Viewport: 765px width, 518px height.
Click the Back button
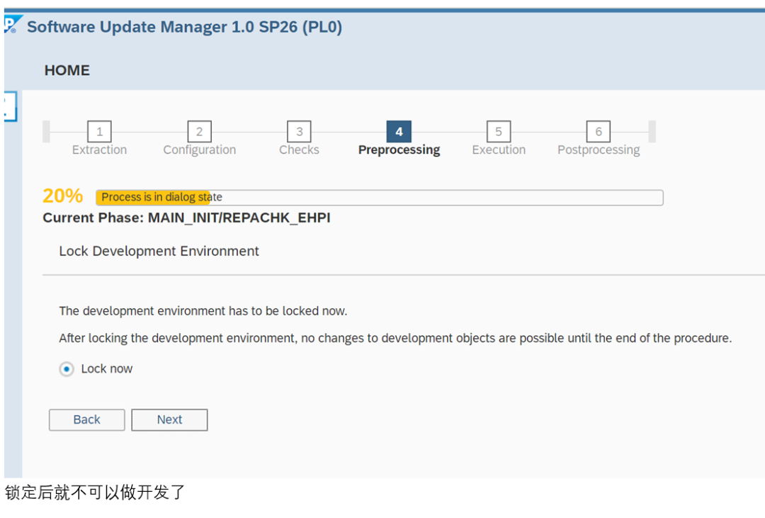87,420
